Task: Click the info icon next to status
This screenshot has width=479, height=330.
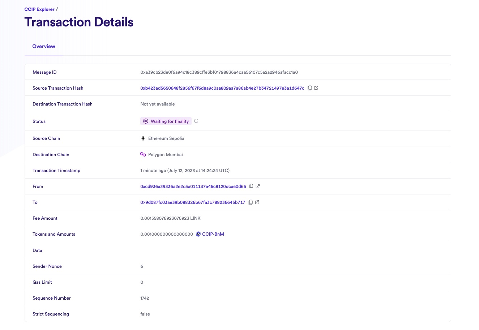Action: coord(196,121)
